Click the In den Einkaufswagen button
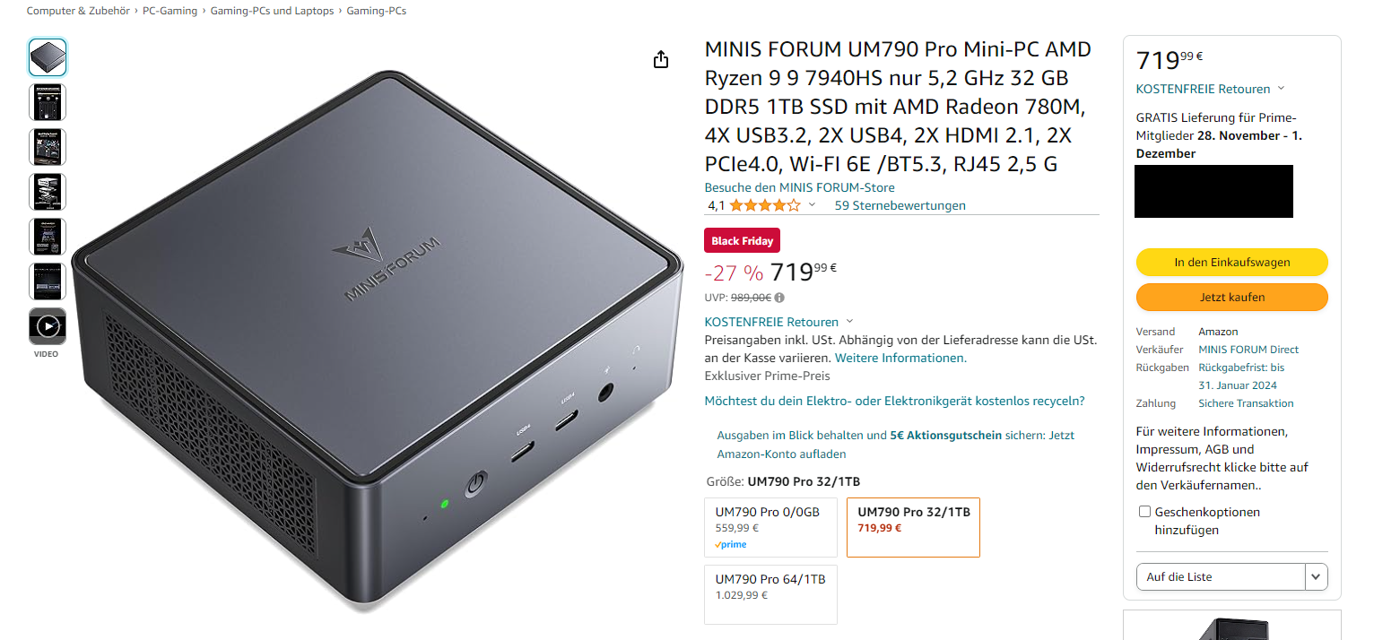The image size is (1400, 640). [1232, 263]
